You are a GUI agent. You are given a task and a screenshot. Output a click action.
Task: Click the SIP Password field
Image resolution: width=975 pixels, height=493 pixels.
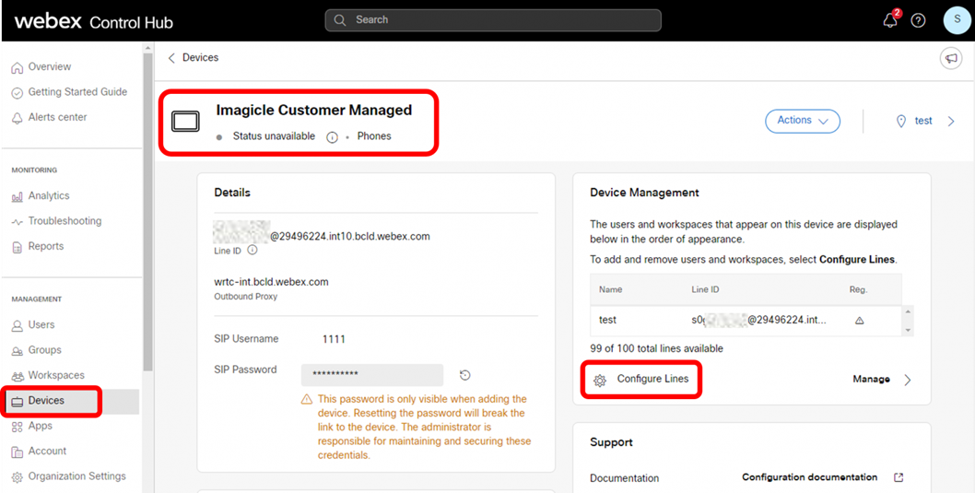click(371, 375)
